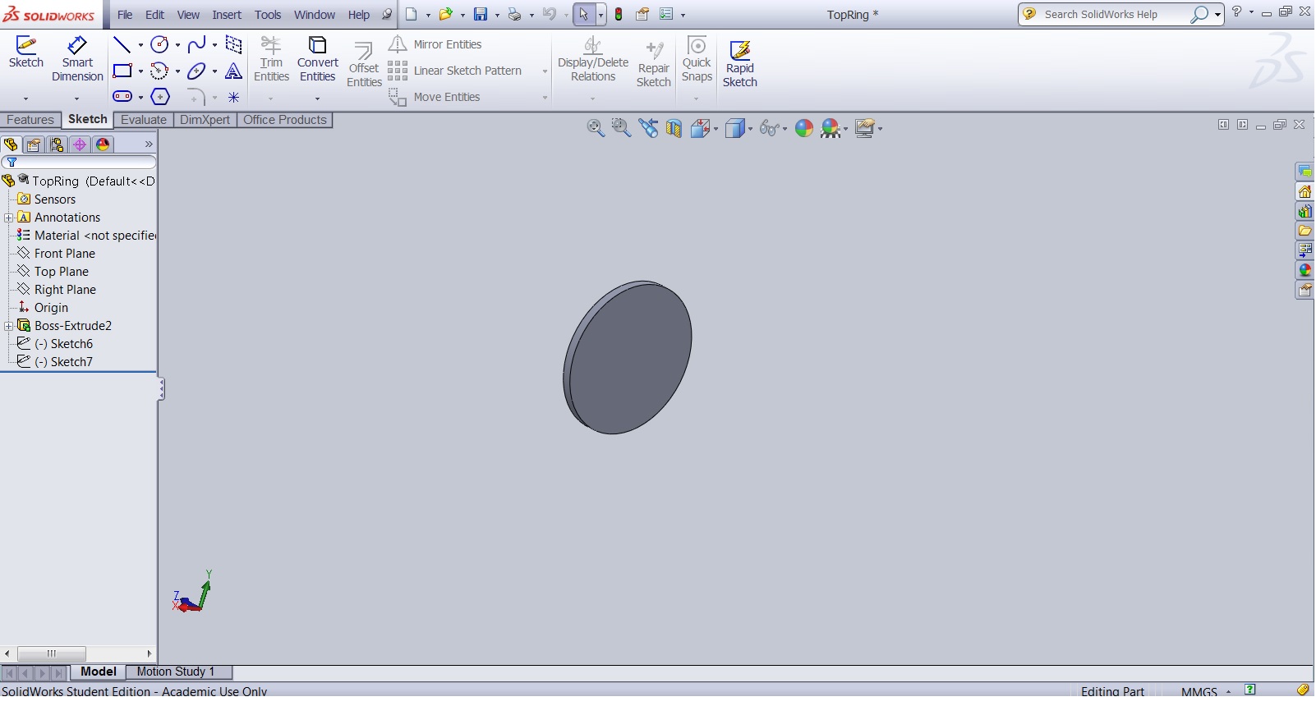Open the DisplayManager tab icon
The image size is (1316, 706).
click(103, 144)
